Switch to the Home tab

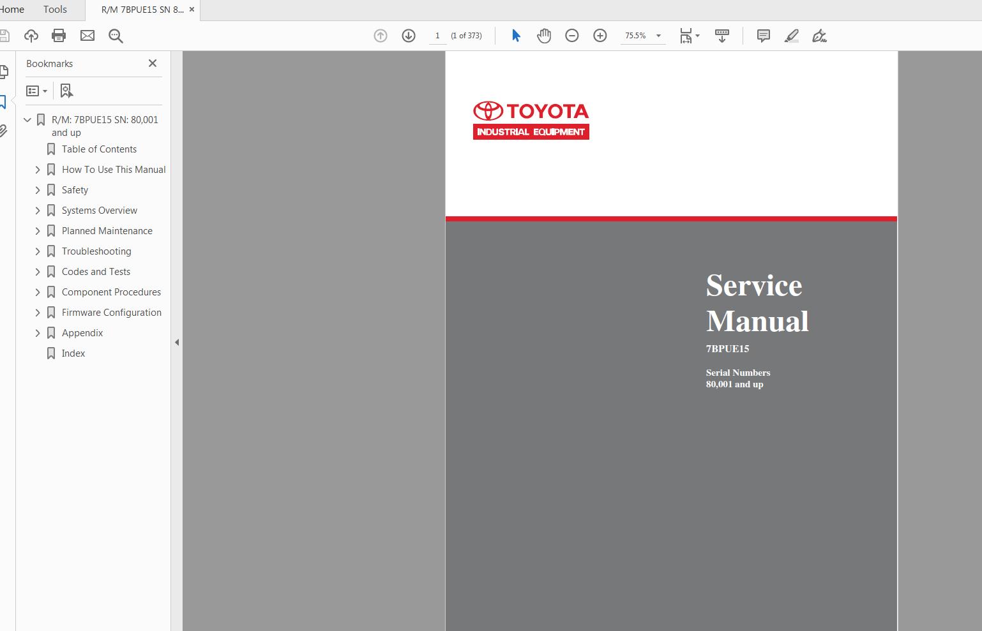11,10
